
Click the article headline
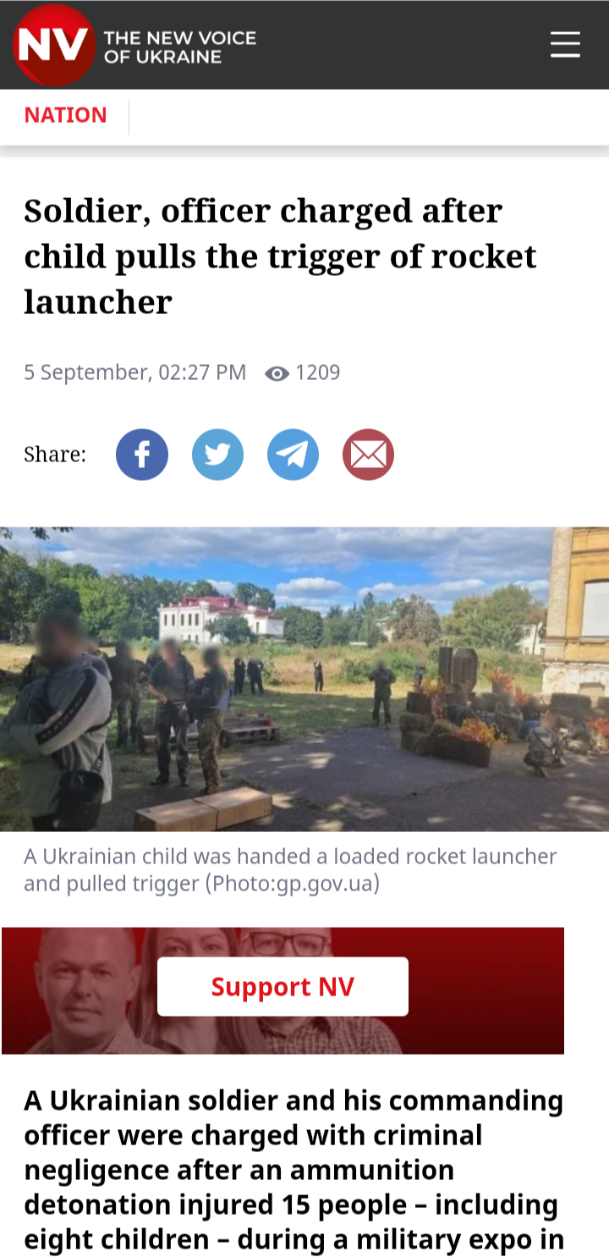coord(280,256)
